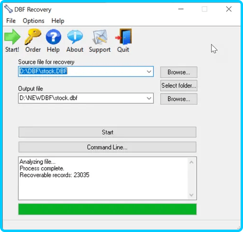Expand the source file dropdown arrow
243x232 pixels.
pyautogui.click(x=149, y=71)
